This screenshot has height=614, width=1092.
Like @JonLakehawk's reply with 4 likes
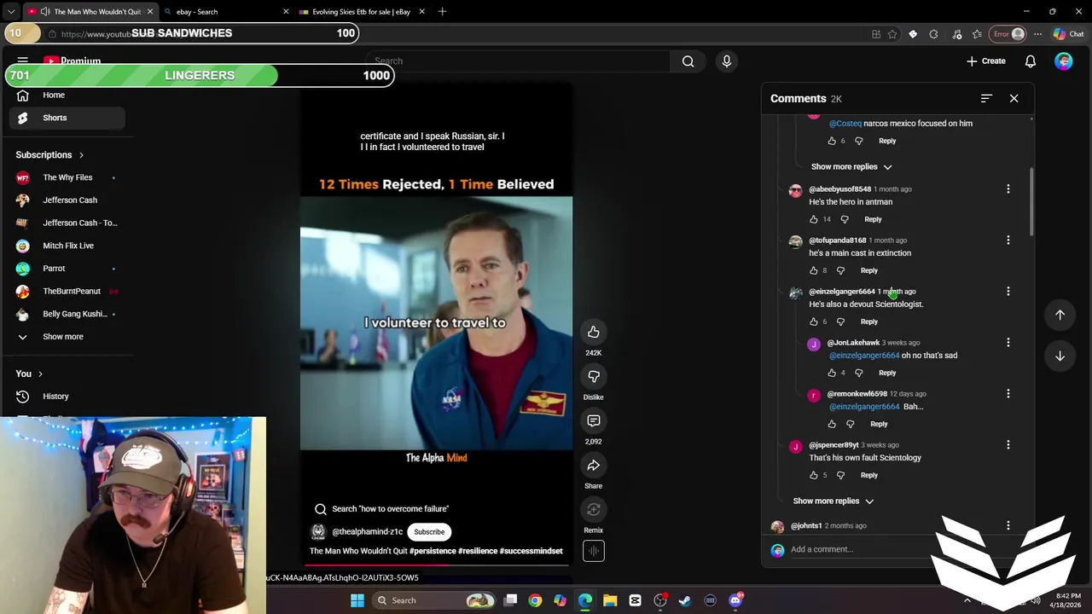(832, 373)
